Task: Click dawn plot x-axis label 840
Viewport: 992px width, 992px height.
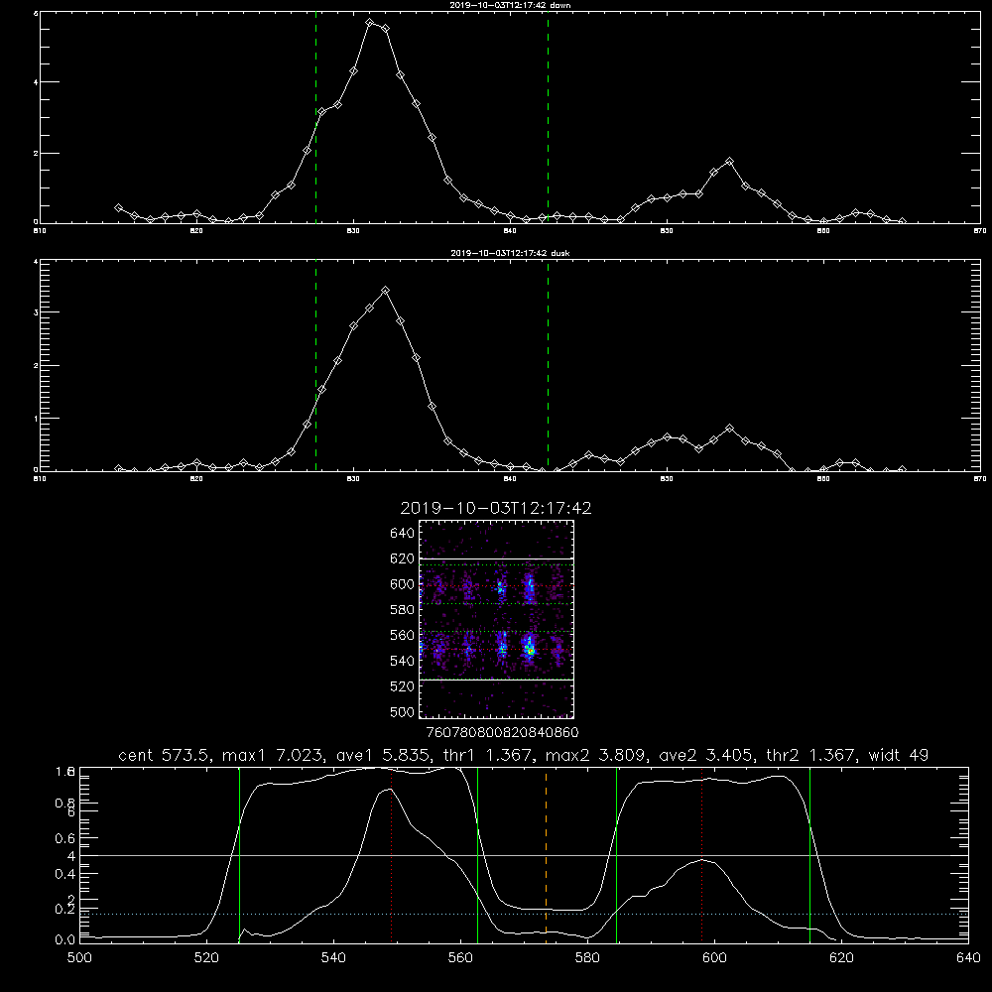Action: pyautogui.click(x=510, y=231)
